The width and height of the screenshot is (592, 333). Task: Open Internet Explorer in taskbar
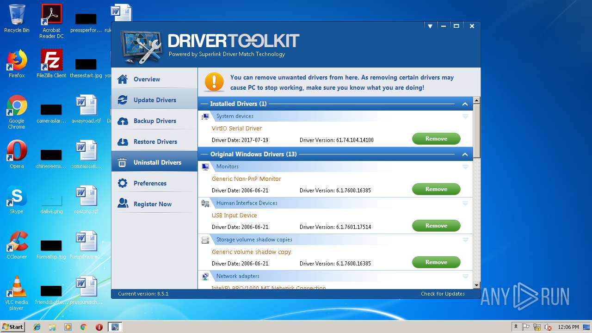pyautogui.click(x=37, y=327)
